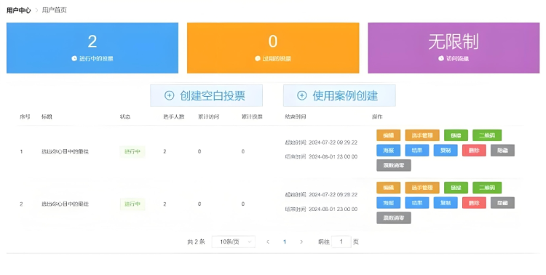Open 选手管理 for vote row 2
The width and height of the screenshot is (546, 275).
tap(422, 188)
